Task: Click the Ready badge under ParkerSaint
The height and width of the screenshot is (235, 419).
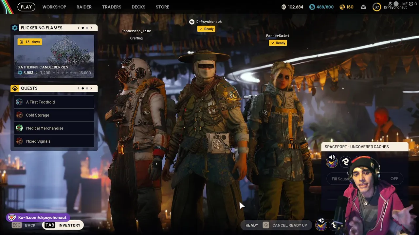Action: [278, 43]
